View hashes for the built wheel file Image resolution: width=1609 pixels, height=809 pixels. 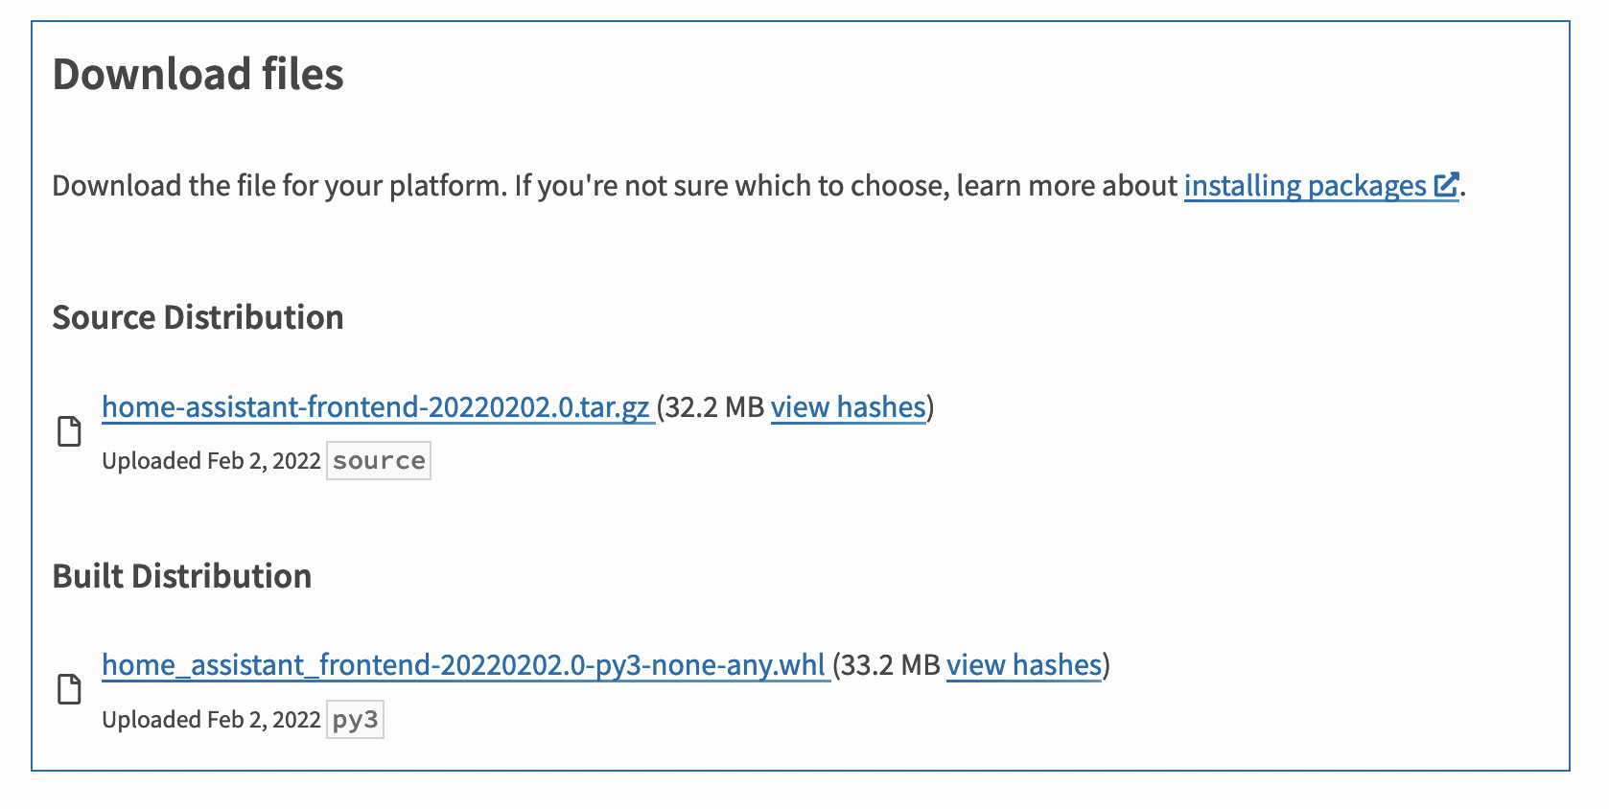(x=1022, y=665)
